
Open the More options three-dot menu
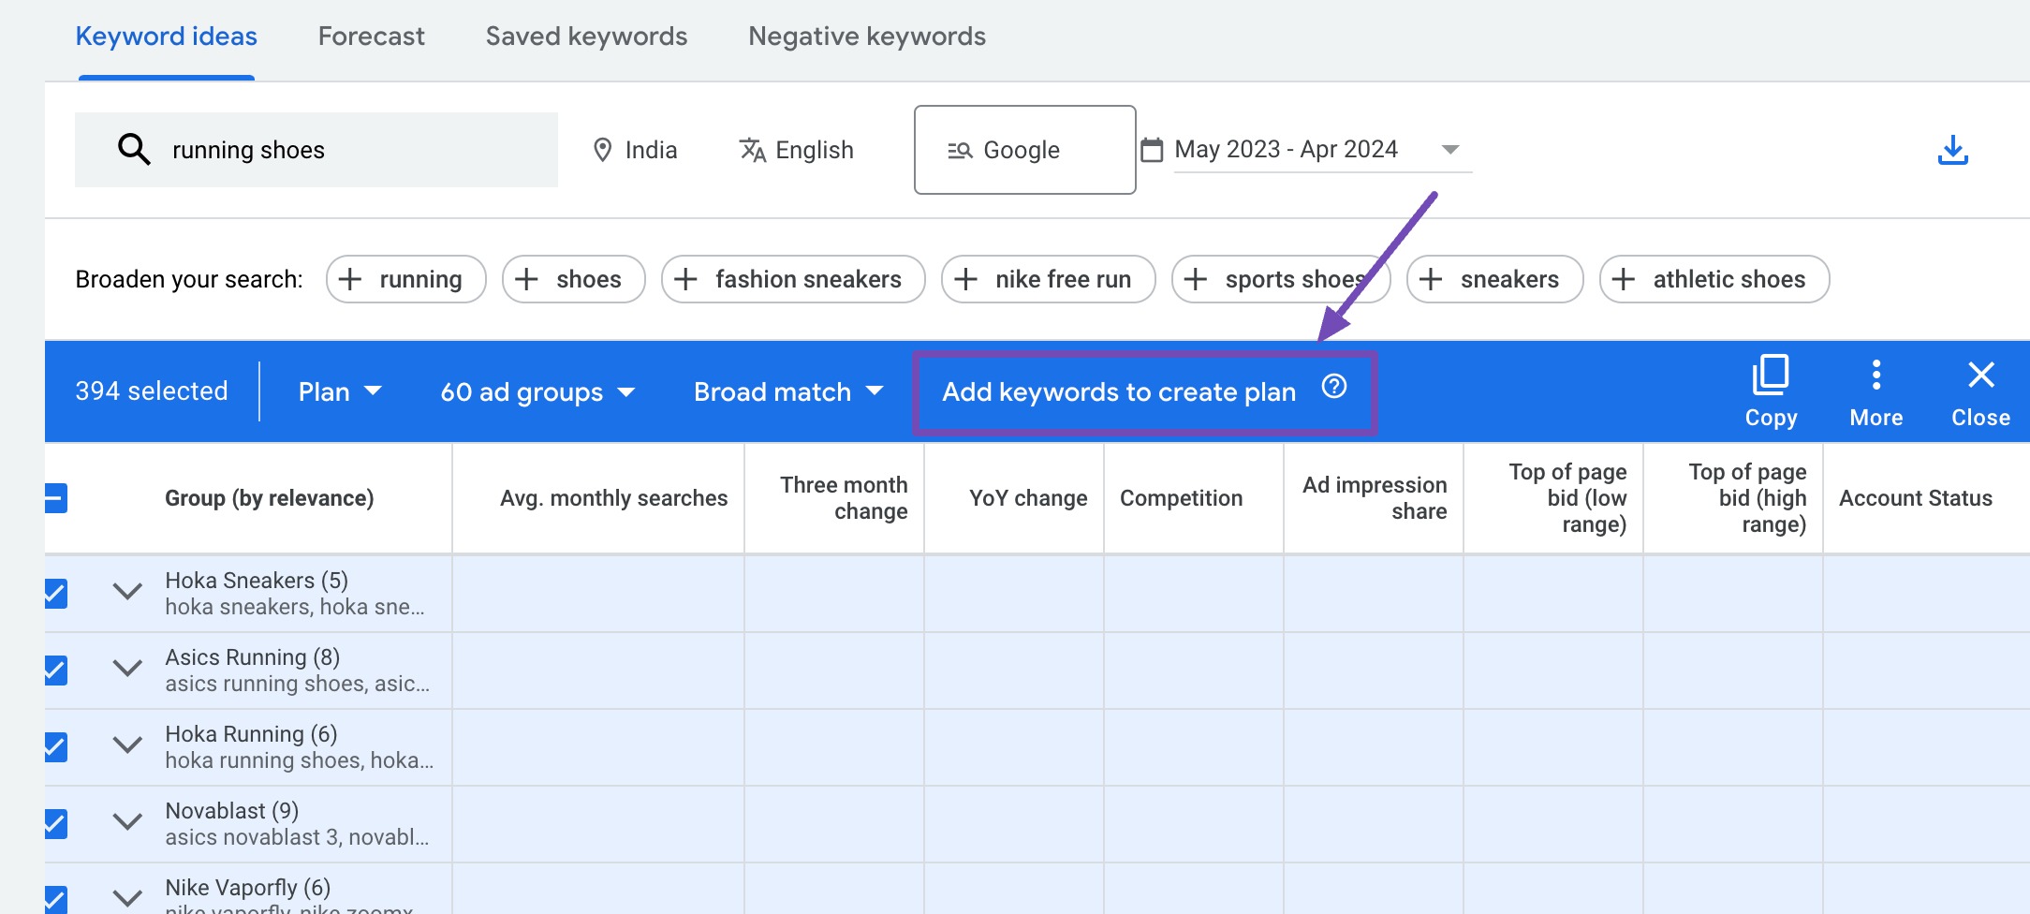pos(1876,391)
